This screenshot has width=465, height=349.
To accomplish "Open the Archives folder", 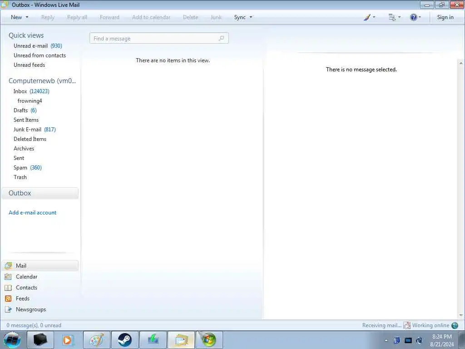I will click(24, 149).
